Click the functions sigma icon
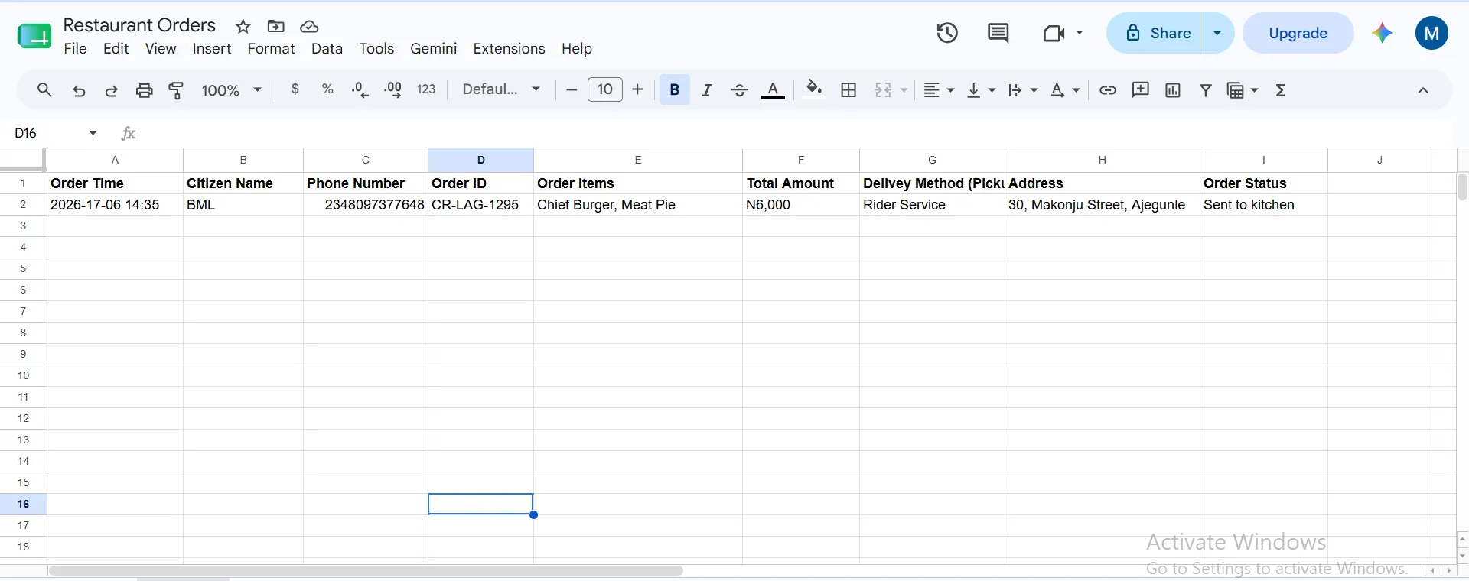1469x581 pixels. 1281,90
